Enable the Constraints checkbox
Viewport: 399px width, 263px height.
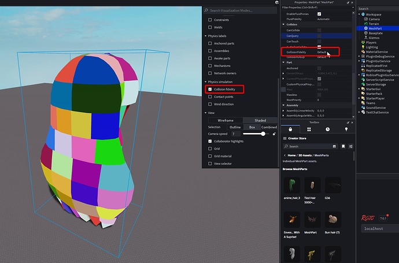210,20
